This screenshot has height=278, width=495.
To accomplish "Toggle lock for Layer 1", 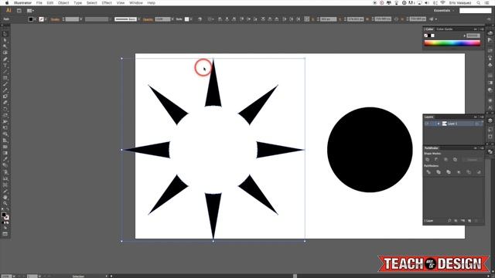I will (x=432, y=124).
